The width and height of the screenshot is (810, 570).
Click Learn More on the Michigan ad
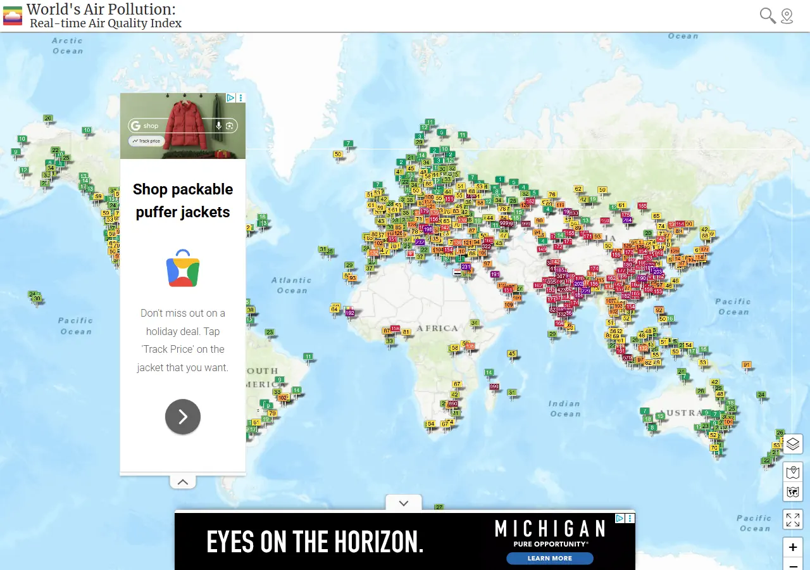coord(549,558)
